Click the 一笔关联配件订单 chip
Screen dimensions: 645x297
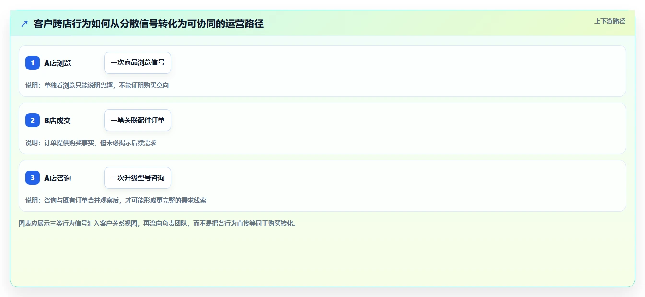click(x=138, y=120)
